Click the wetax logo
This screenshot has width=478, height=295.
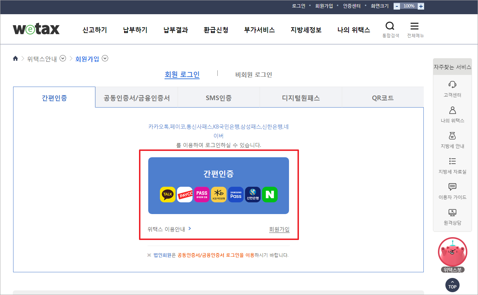tap(36, 29)
